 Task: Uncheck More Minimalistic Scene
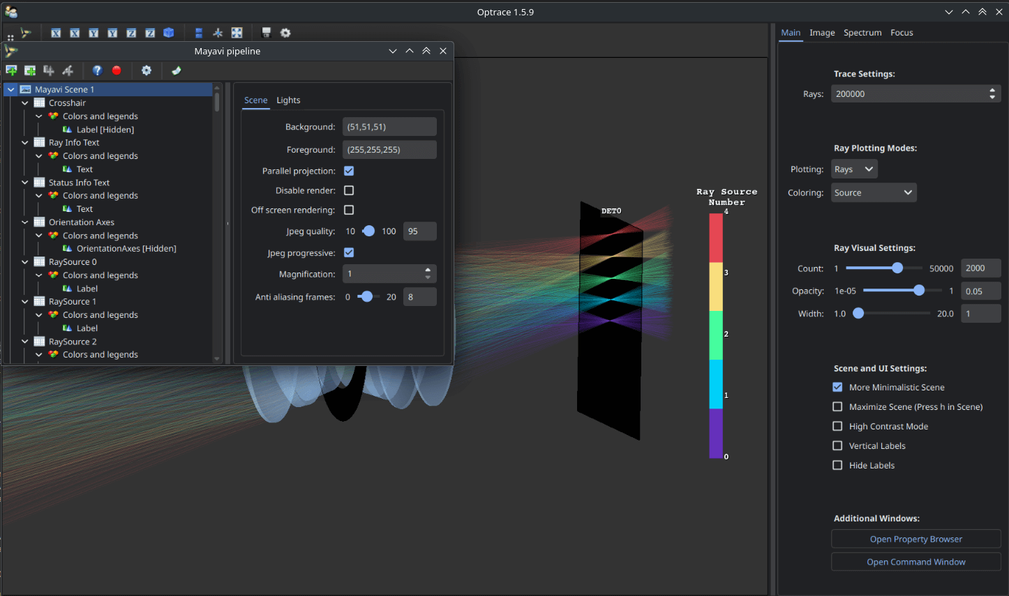coord(837,388)
